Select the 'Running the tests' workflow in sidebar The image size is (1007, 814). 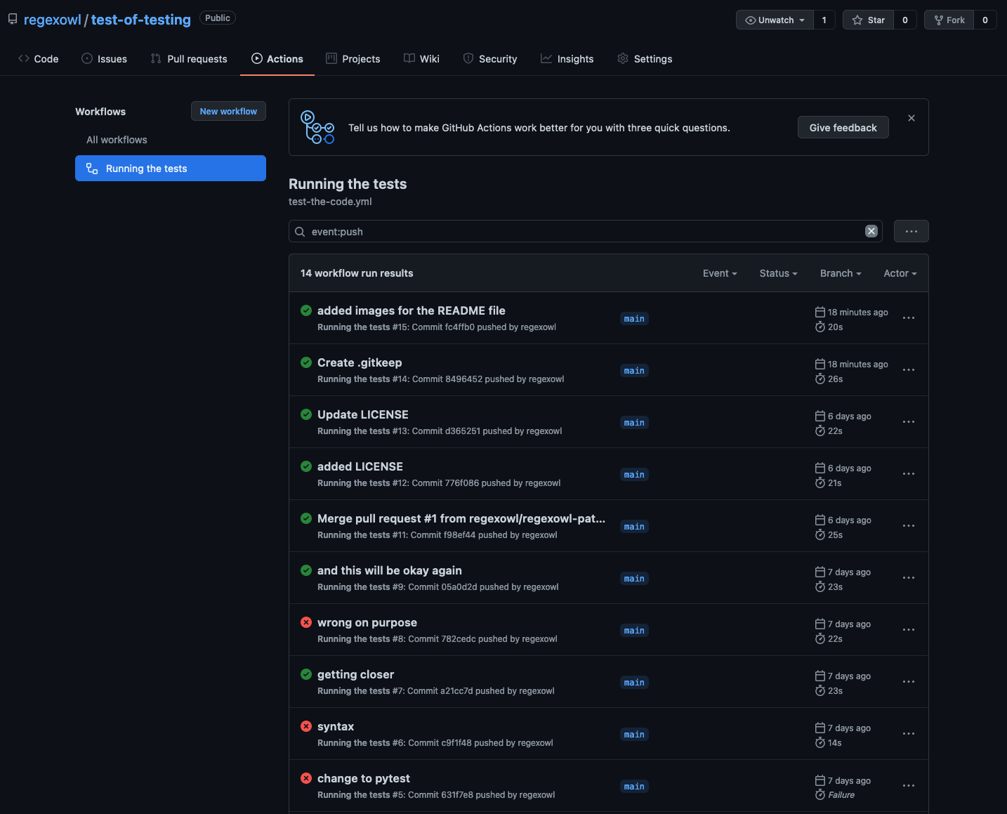pos(171,169)
